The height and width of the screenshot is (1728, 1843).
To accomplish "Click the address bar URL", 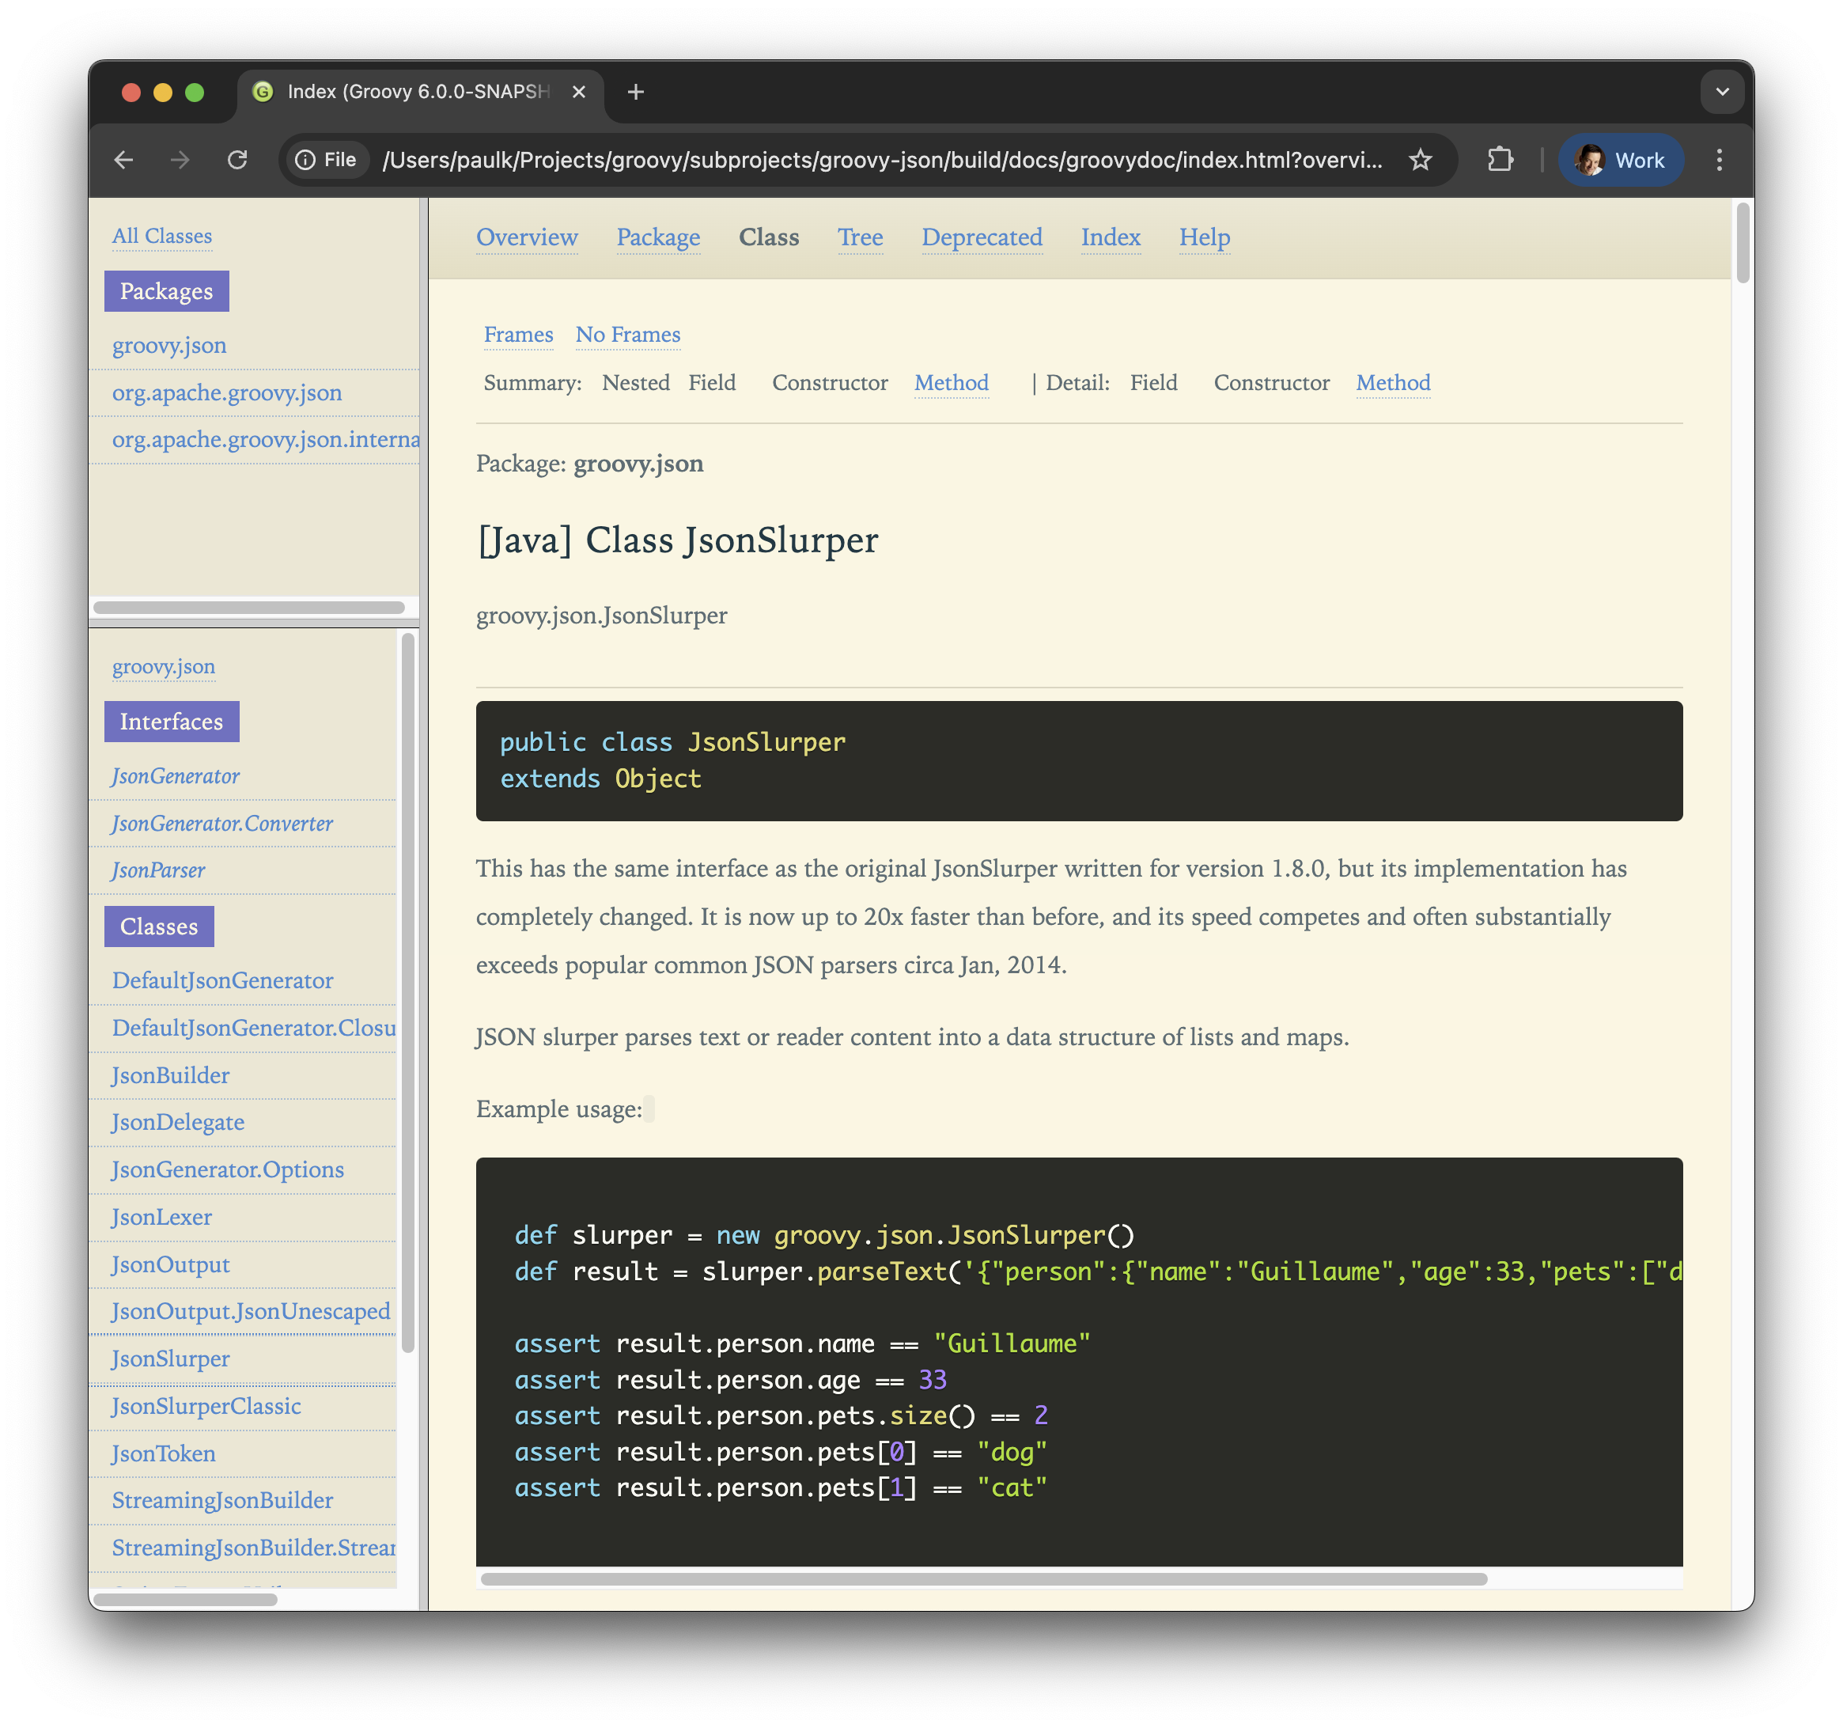I will click(x=882, y=161).
